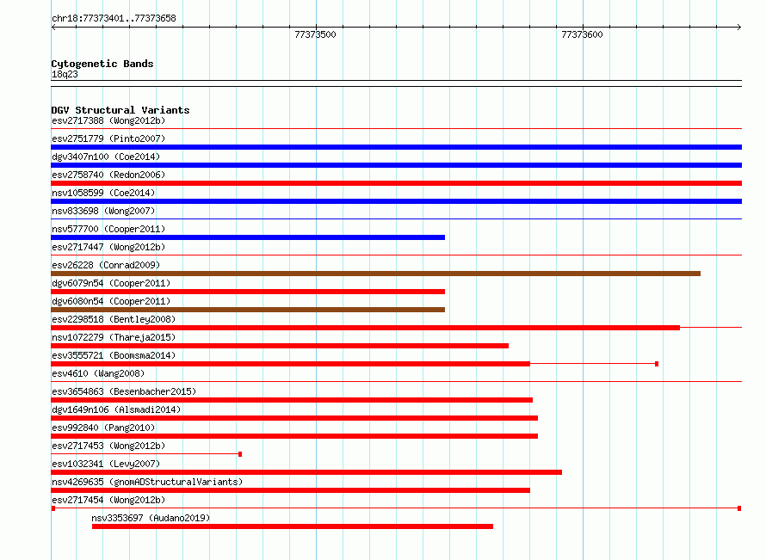Click the thin red line of esv2717447
Screen dimensions: 766x560
pyautogui.click(x=396, y=255)
